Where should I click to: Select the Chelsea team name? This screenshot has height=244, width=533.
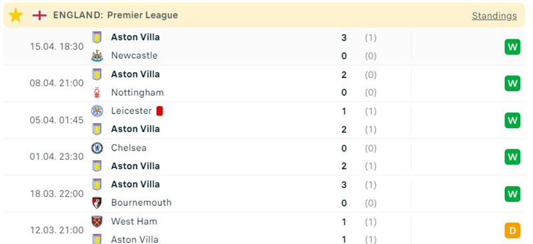click(x=129, y=148)
